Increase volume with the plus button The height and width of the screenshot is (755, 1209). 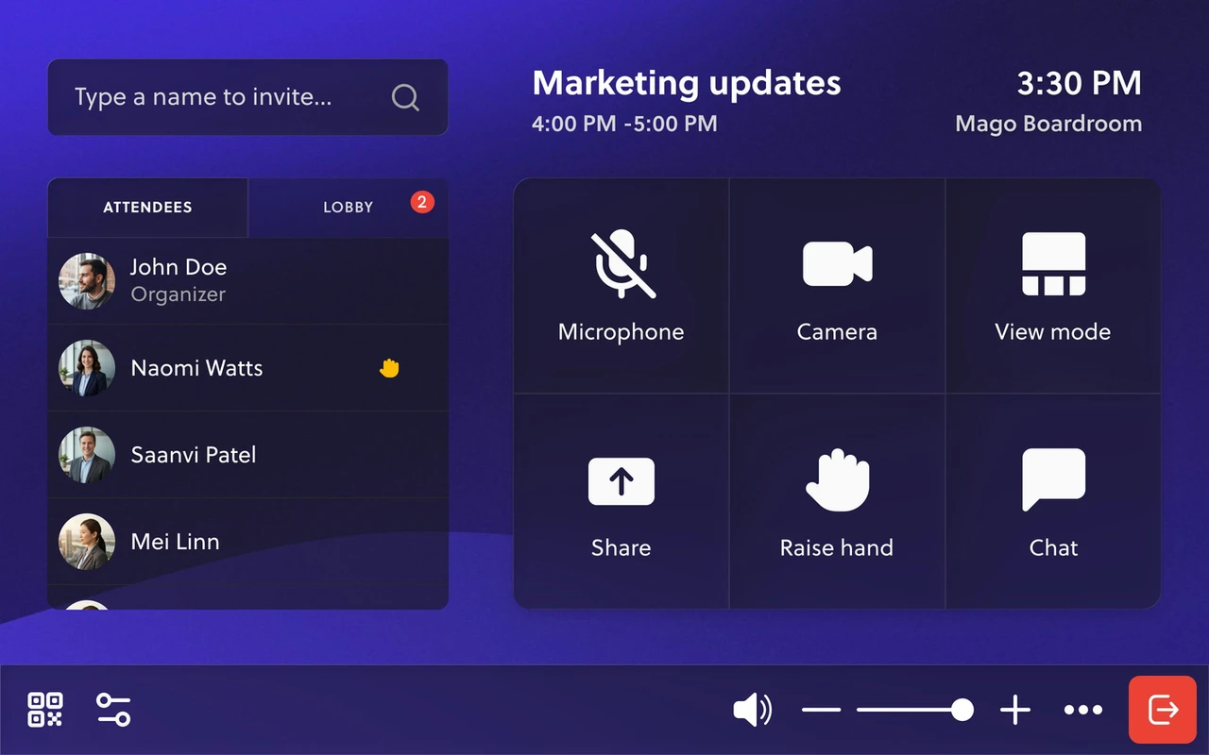click(x=1015, y=710)
